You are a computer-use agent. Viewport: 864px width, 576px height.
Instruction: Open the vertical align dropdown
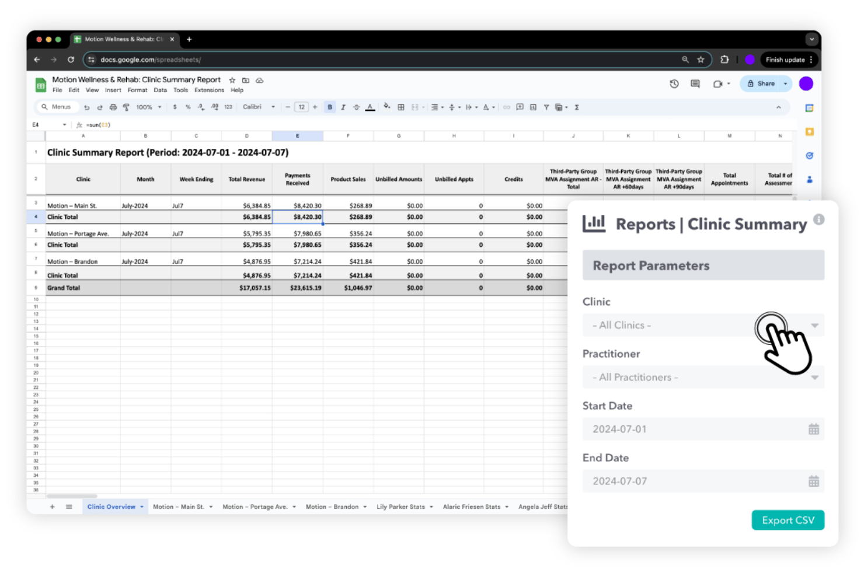tap(454, 107)
